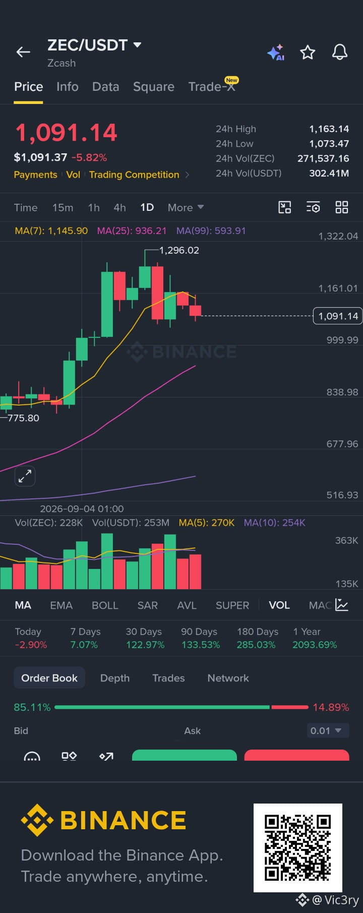Image resolution: width=363 pixels, height=913 pixels.
Task: Open the multi-chart grid layout icon
Action: coord(342,207)
